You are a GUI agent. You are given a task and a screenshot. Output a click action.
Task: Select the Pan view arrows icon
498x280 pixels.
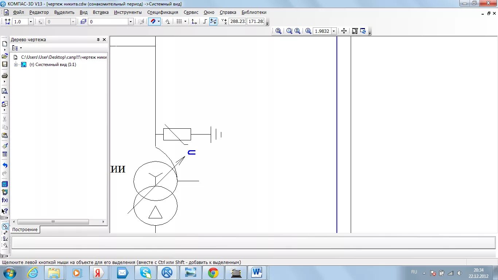[x=344, y=31]
